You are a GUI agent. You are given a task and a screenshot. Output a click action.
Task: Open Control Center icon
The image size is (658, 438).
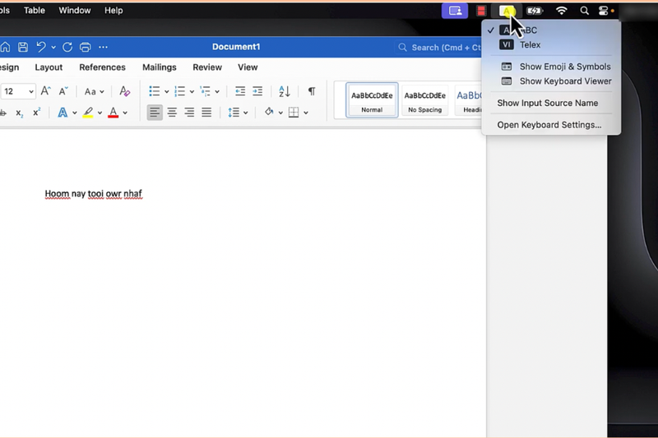click(603, 11)
